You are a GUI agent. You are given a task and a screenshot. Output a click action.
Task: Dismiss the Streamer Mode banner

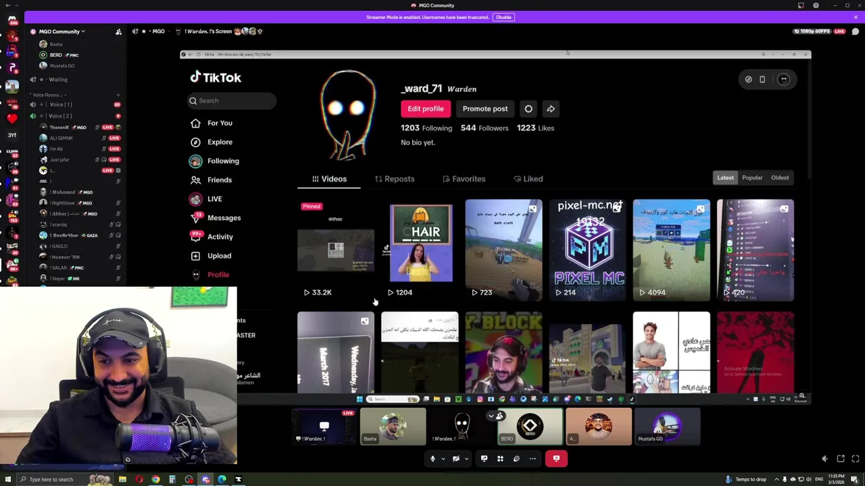pos(856,17)
